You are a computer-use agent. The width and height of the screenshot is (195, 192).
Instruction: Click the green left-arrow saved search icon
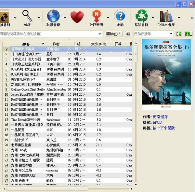point(179,34)
